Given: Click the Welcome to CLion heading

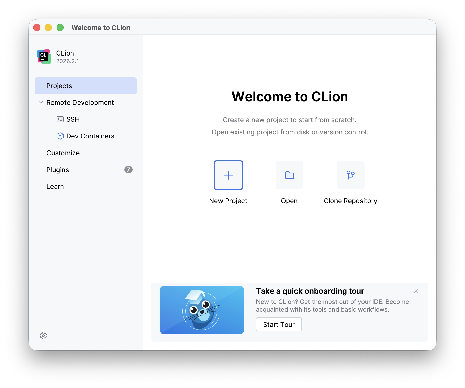Looking at the screenshot, I should (x=290, y=97).
